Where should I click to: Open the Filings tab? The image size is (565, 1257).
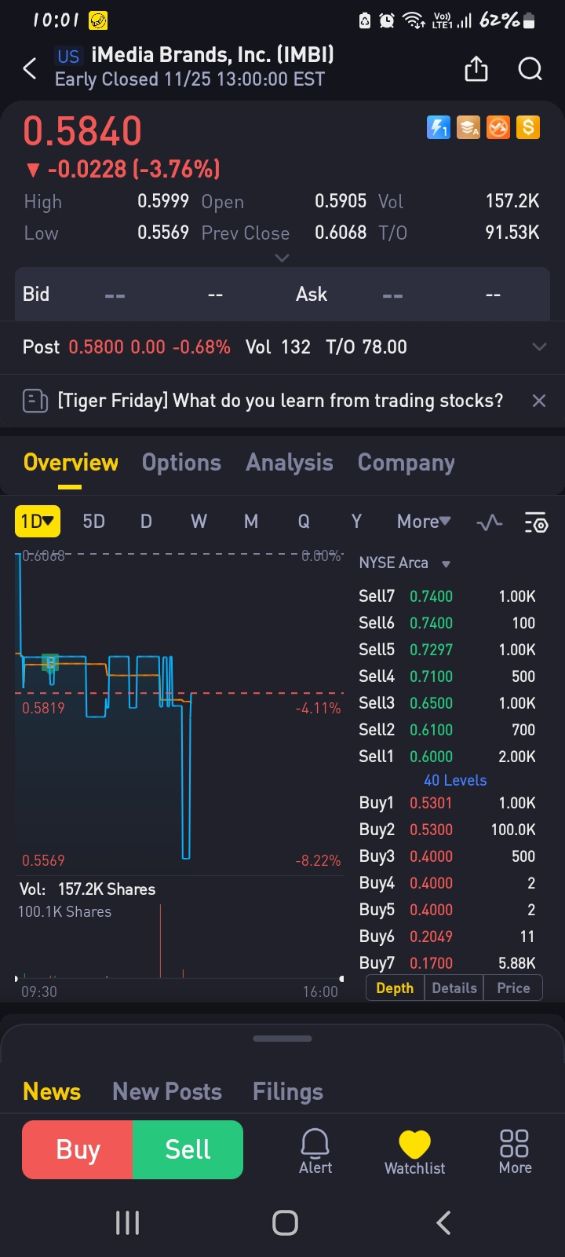288,1091
